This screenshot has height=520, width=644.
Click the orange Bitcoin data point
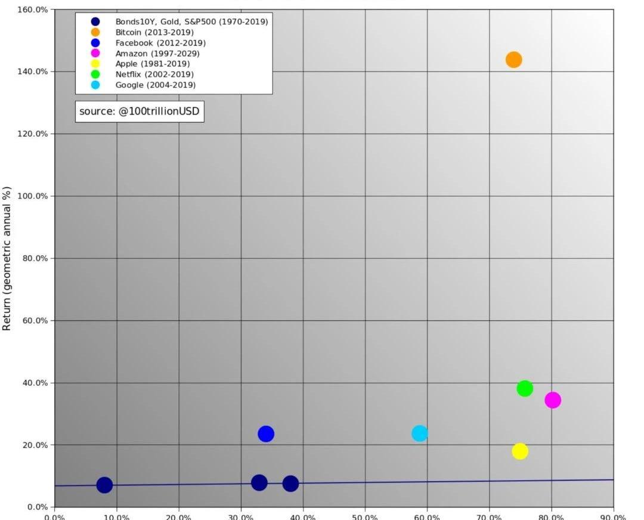(513, 60)
